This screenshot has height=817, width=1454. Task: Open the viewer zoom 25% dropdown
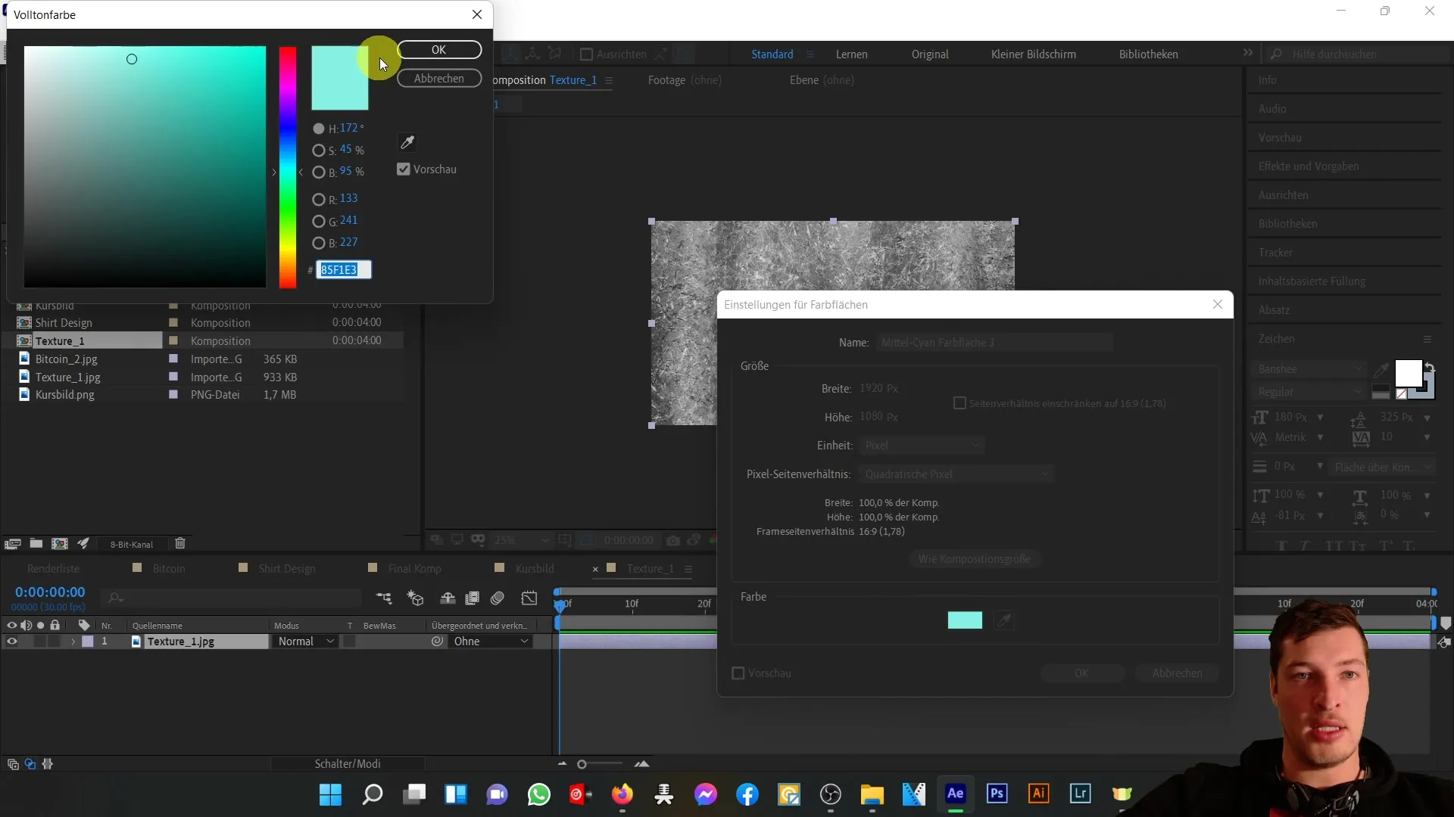tap(521, 540)
